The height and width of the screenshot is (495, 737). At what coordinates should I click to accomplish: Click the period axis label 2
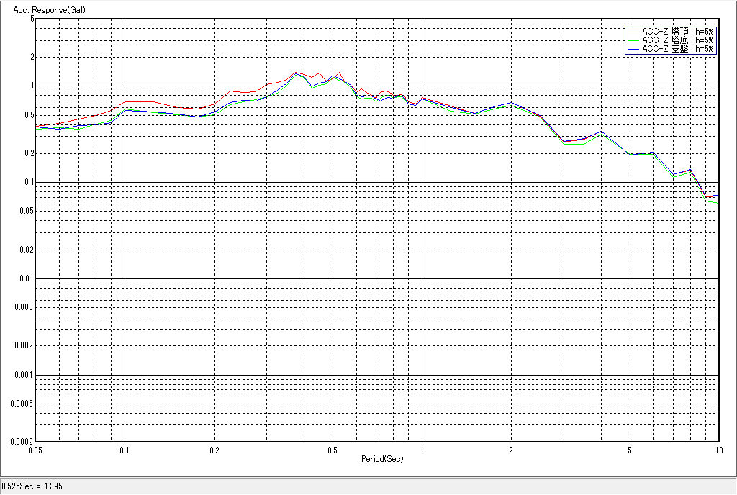point(510,450)
